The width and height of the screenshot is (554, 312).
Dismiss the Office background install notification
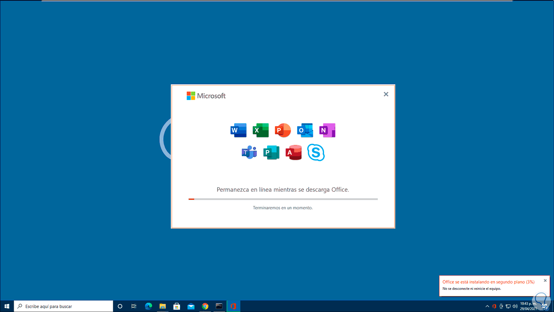pos(545,281)
